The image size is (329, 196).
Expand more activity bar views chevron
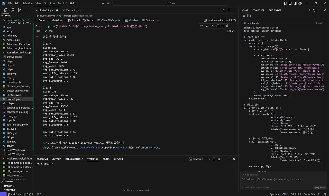tap(26, 10)
